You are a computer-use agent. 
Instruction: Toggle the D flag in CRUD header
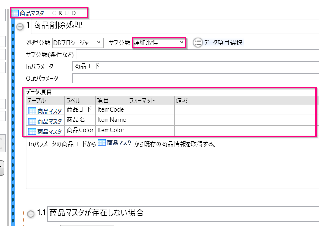click(74, 13)
